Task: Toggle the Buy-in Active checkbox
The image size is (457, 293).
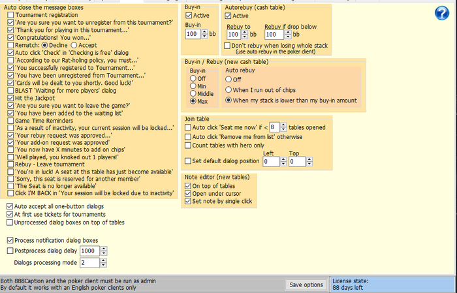Action: tap(189, 16)
